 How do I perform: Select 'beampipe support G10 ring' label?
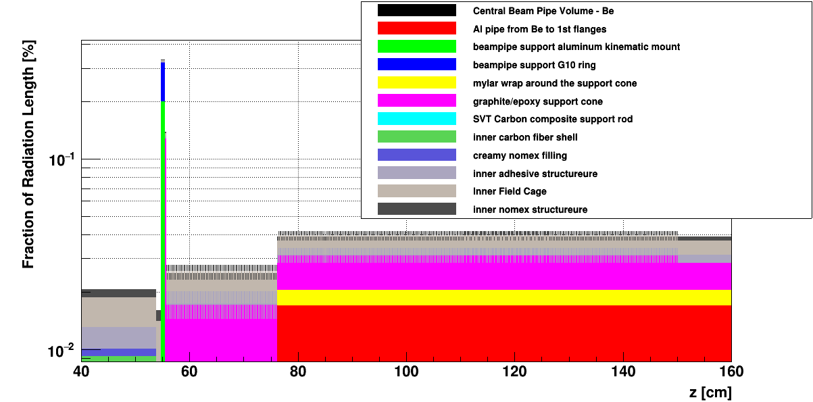point(535,65)
